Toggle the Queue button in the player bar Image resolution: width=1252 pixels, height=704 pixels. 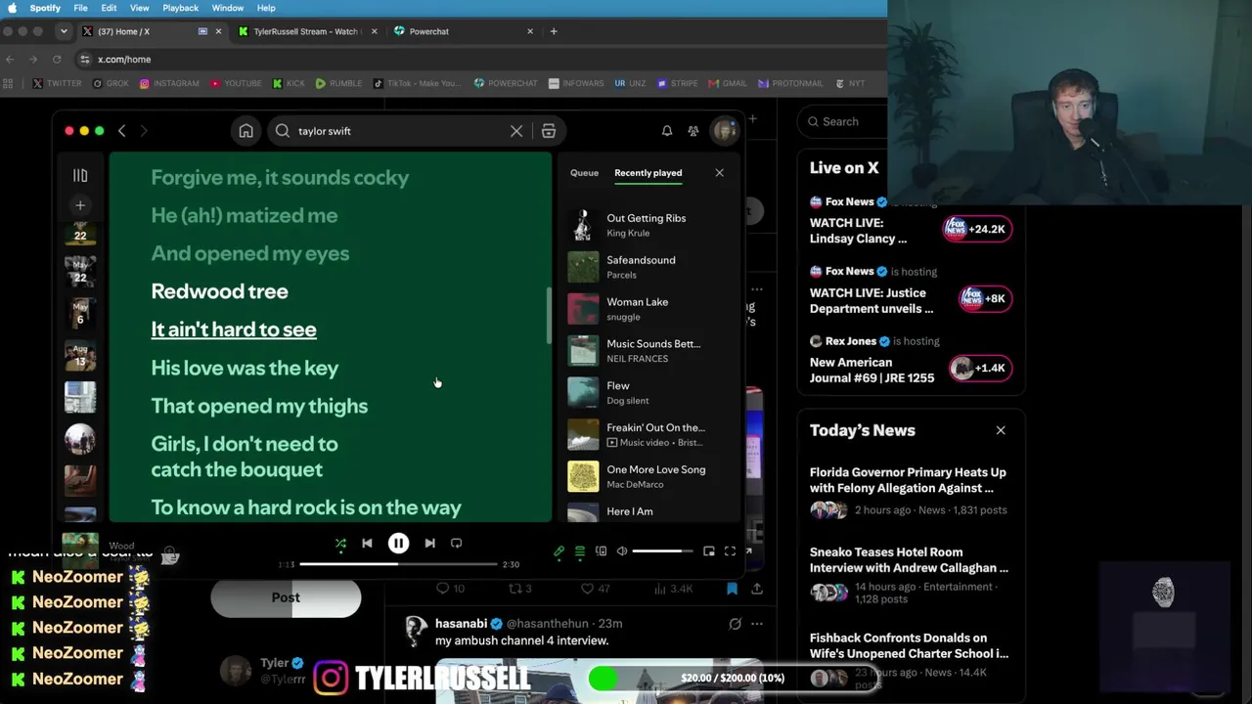580,551
